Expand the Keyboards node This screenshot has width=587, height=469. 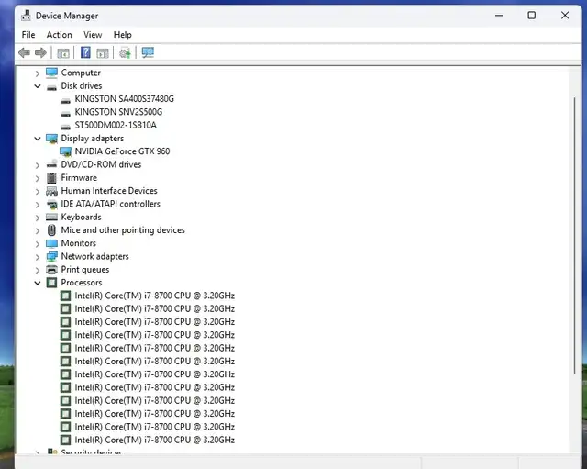click(38, 218)
